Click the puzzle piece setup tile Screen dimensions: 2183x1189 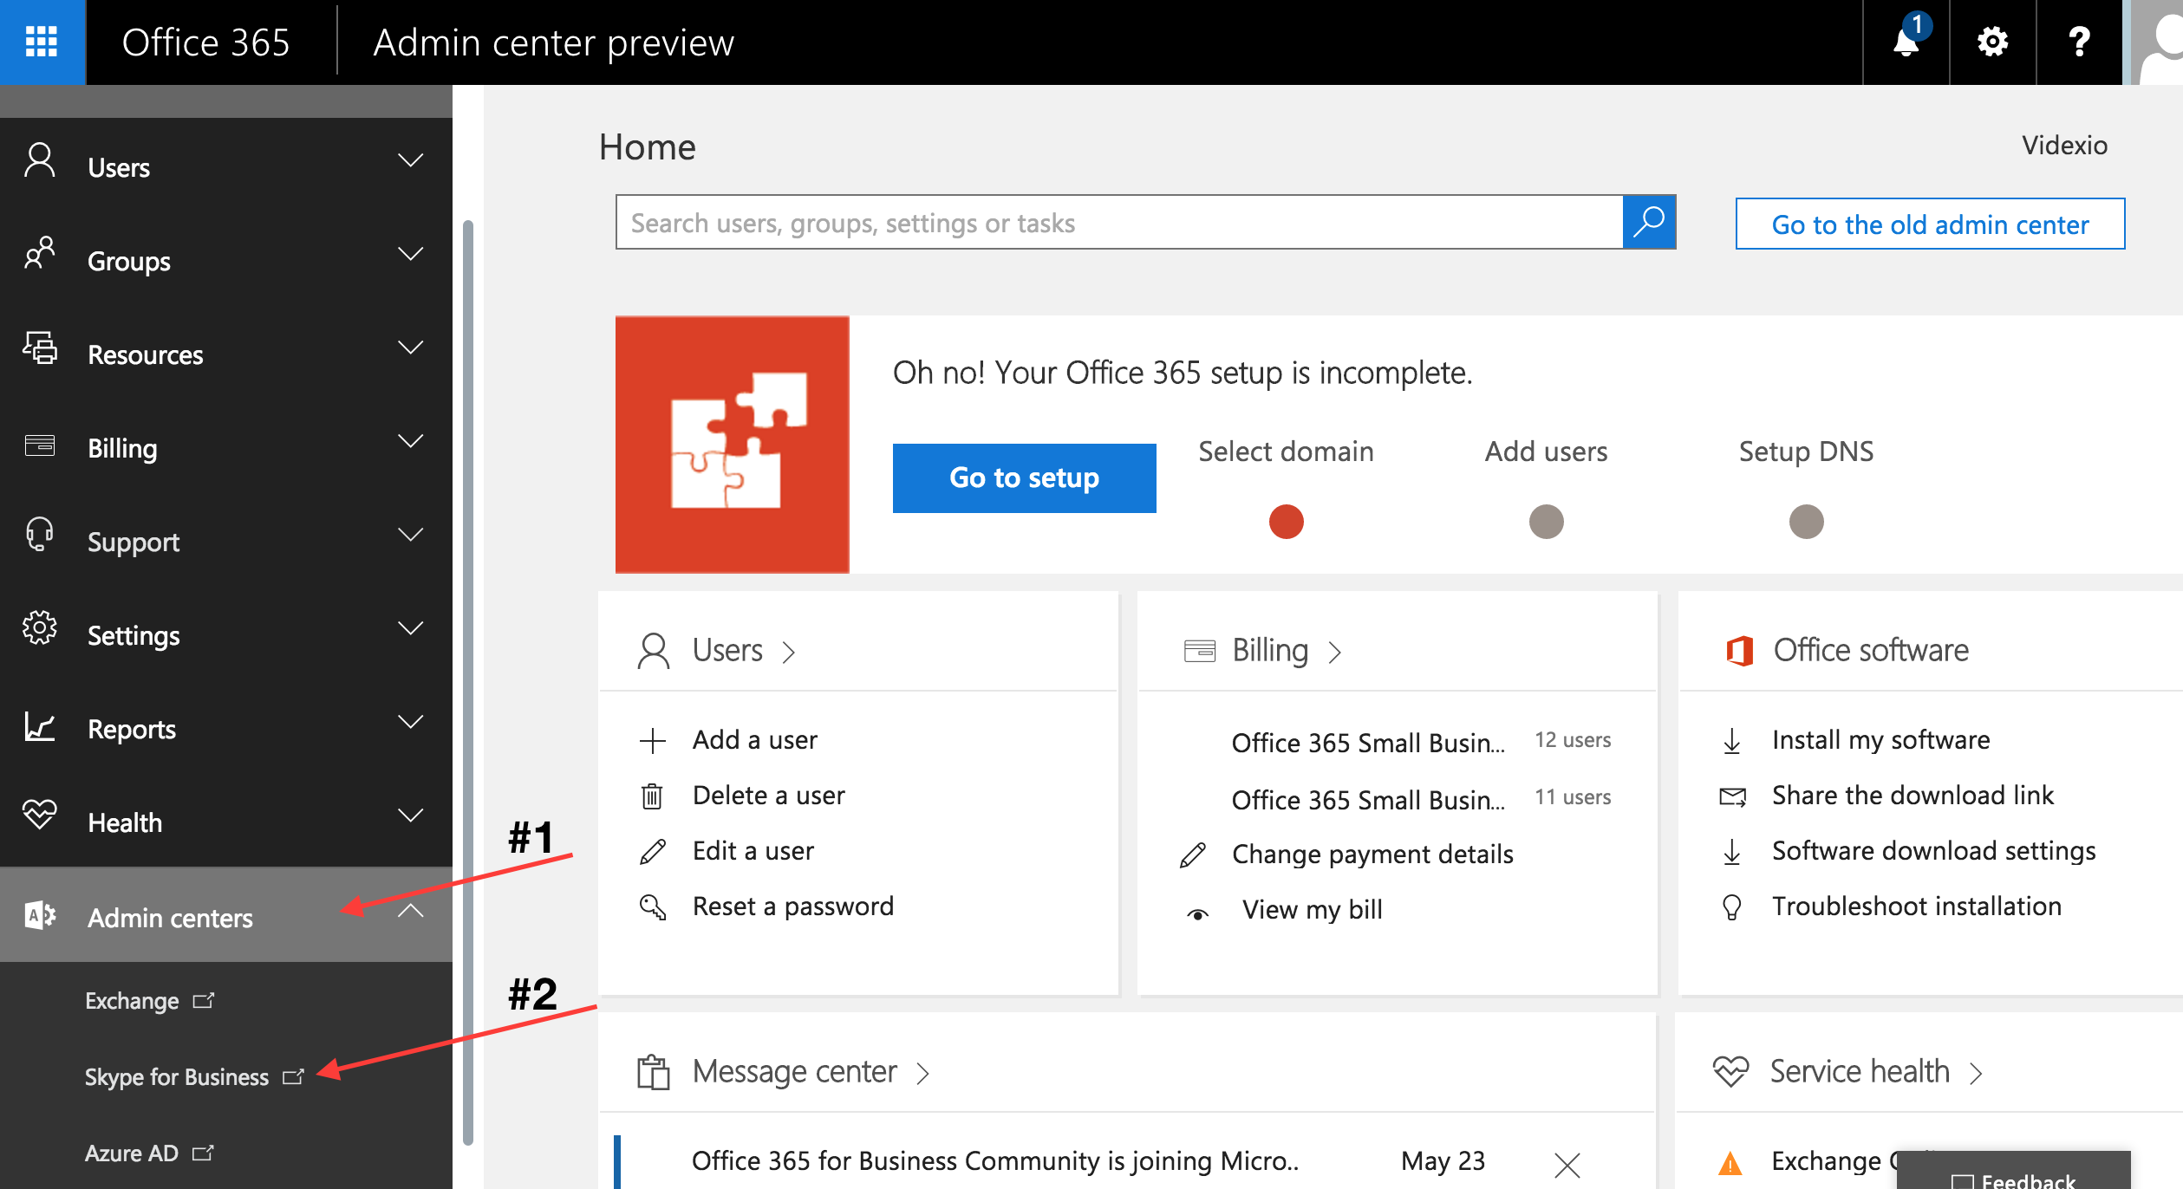(x=732, y=444)
